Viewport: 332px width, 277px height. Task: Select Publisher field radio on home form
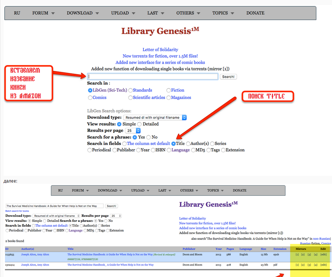point(114,150)
